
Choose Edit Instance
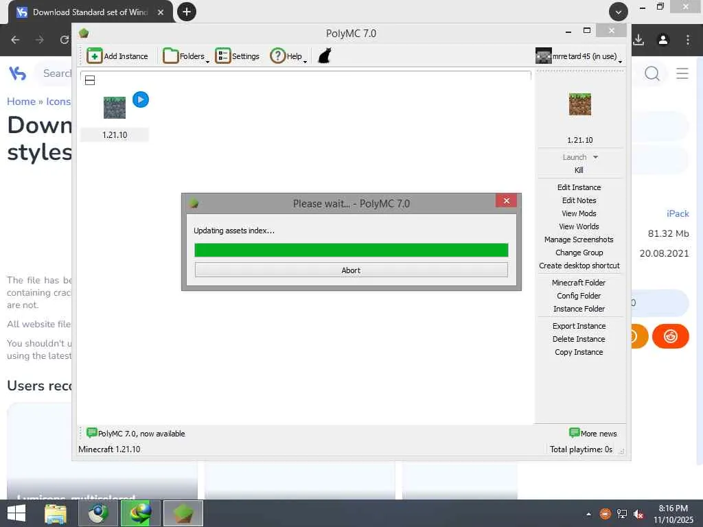pyautogui.click(x=579, y=187)
